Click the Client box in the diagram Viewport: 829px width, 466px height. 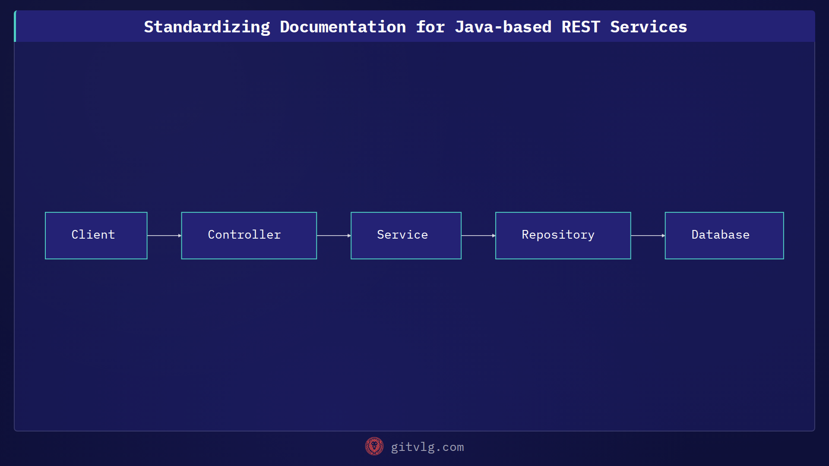[x=96, y=236]
